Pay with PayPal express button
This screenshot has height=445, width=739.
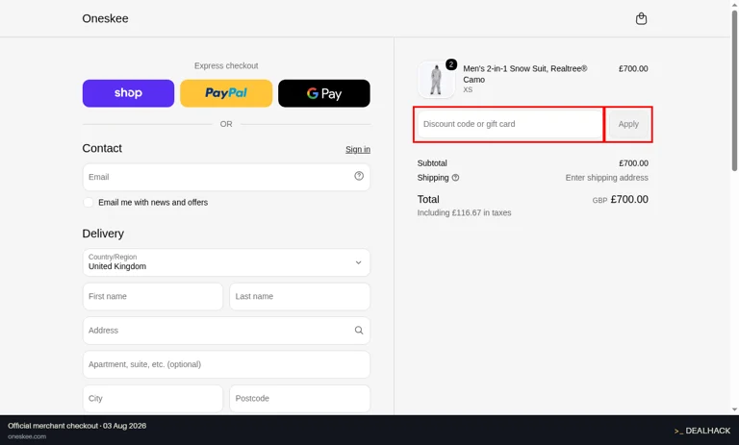pos(226,93)
